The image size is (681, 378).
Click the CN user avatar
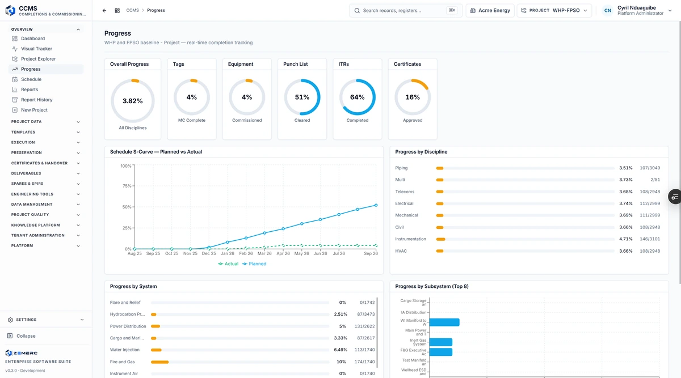pyautogui.click(x=608, y=10)
